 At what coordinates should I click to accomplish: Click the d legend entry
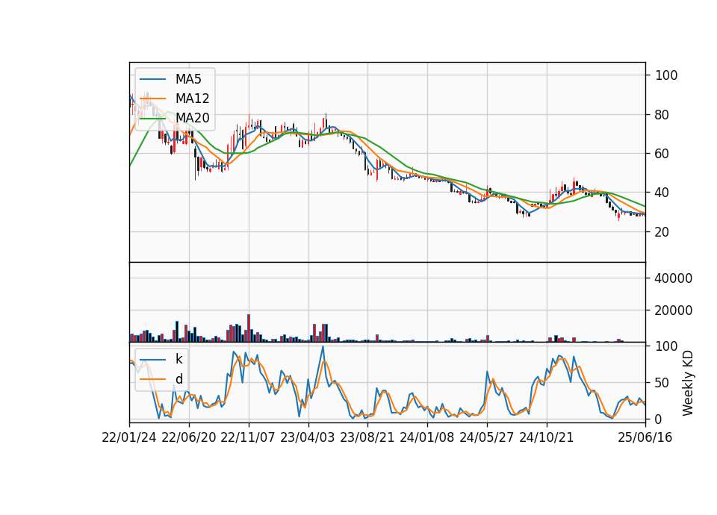tap(179, 379)
